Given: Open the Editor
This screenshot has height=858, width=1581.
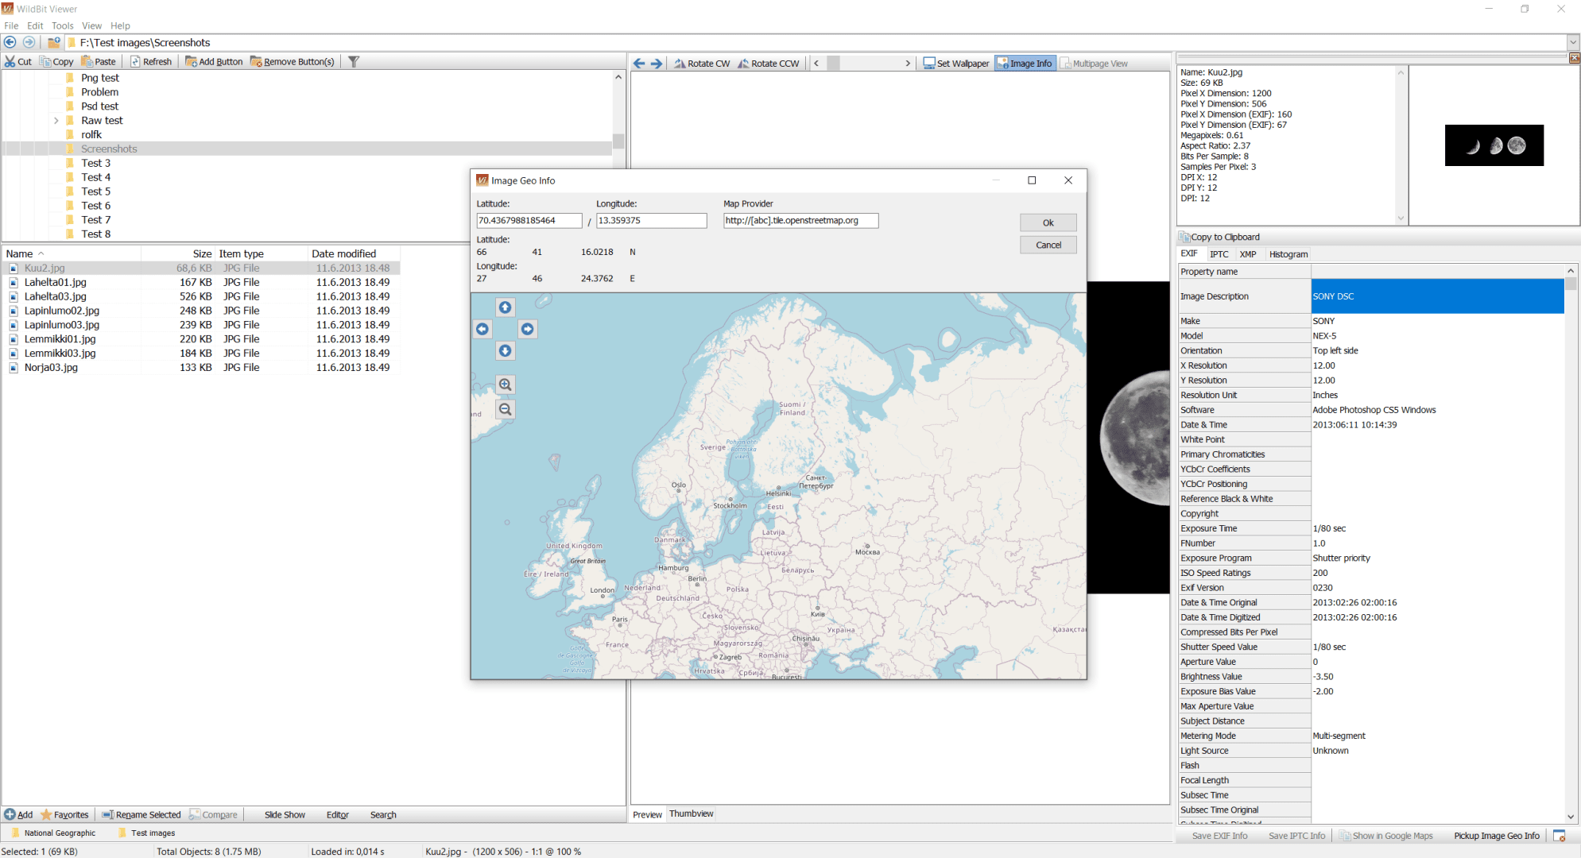Looking at the screenshot, I should (x=338, y=814).
